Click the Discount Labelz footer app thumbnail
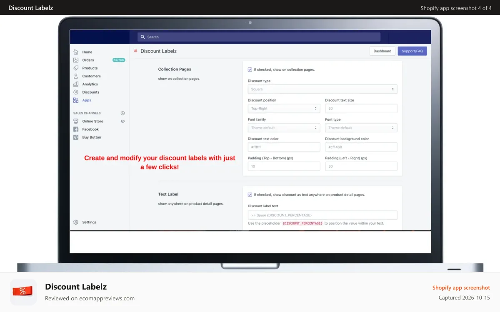 (x=23, y=292)
